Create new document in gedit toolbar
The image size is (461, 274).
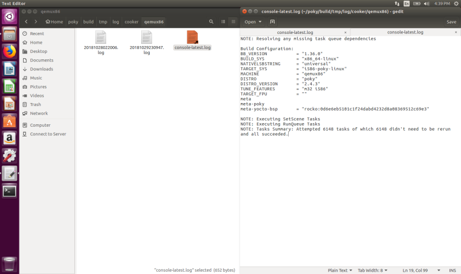[272, 22]
